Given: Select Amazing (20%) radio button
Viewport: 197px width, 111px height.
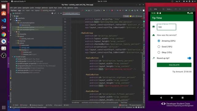Looking at the screenshot, I should pos(159,41).
